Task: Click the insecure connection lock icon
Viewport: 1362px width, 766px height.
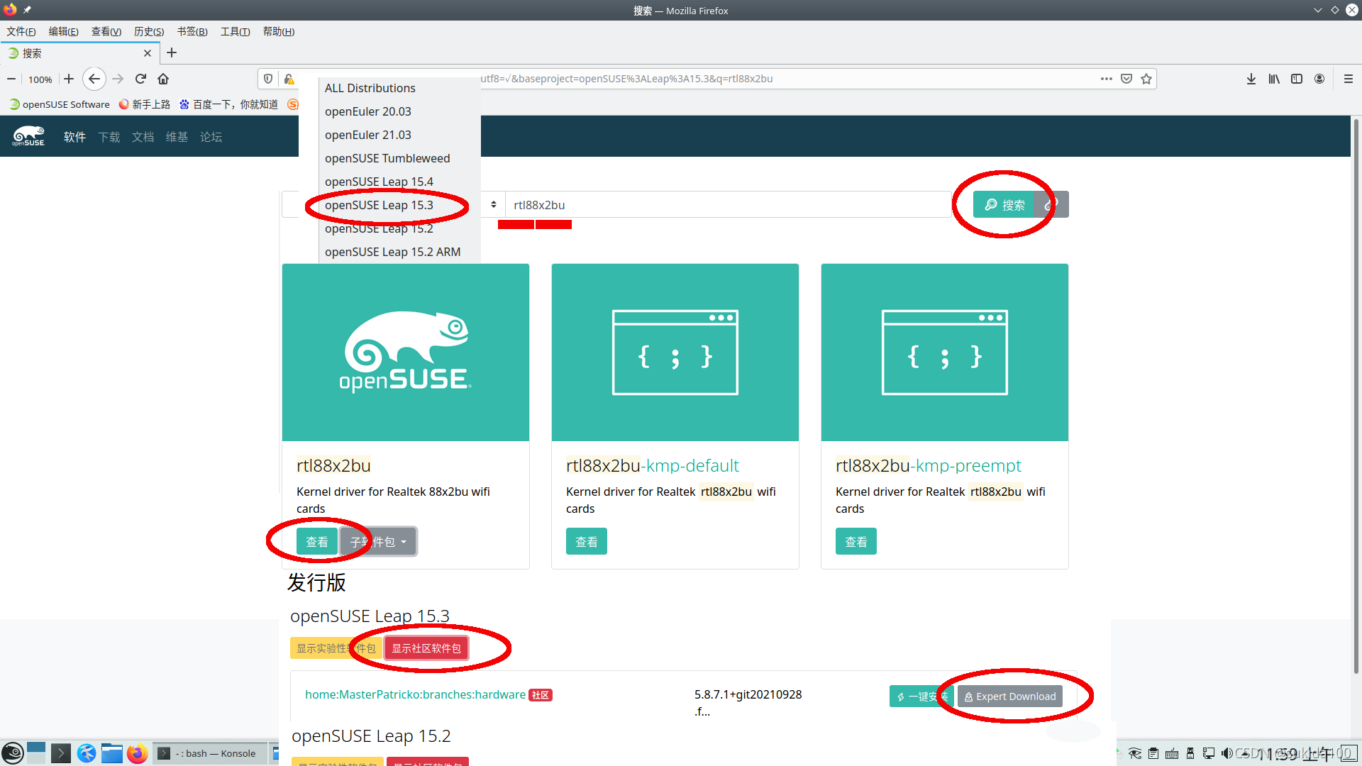Action: coord(289,79)
